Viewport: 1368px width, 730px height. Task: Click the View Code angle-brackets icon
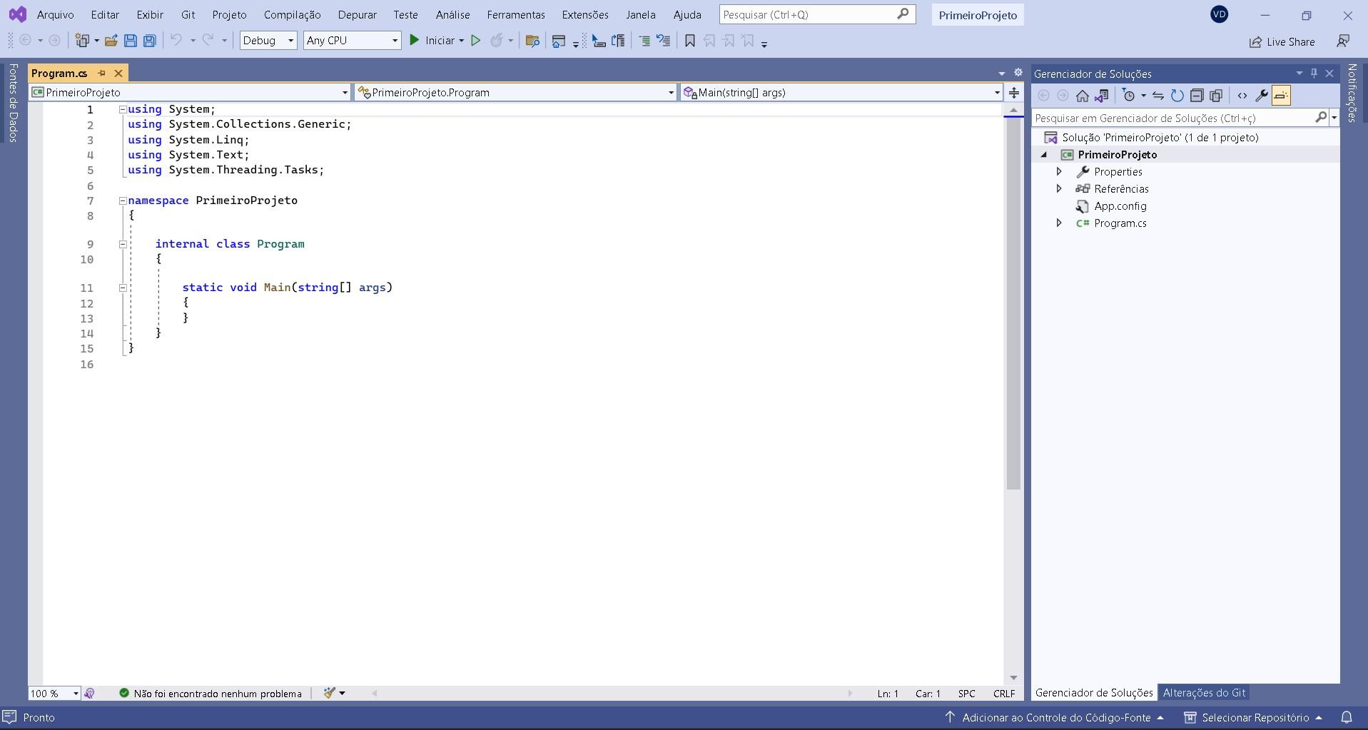[x=1242, y=96]
